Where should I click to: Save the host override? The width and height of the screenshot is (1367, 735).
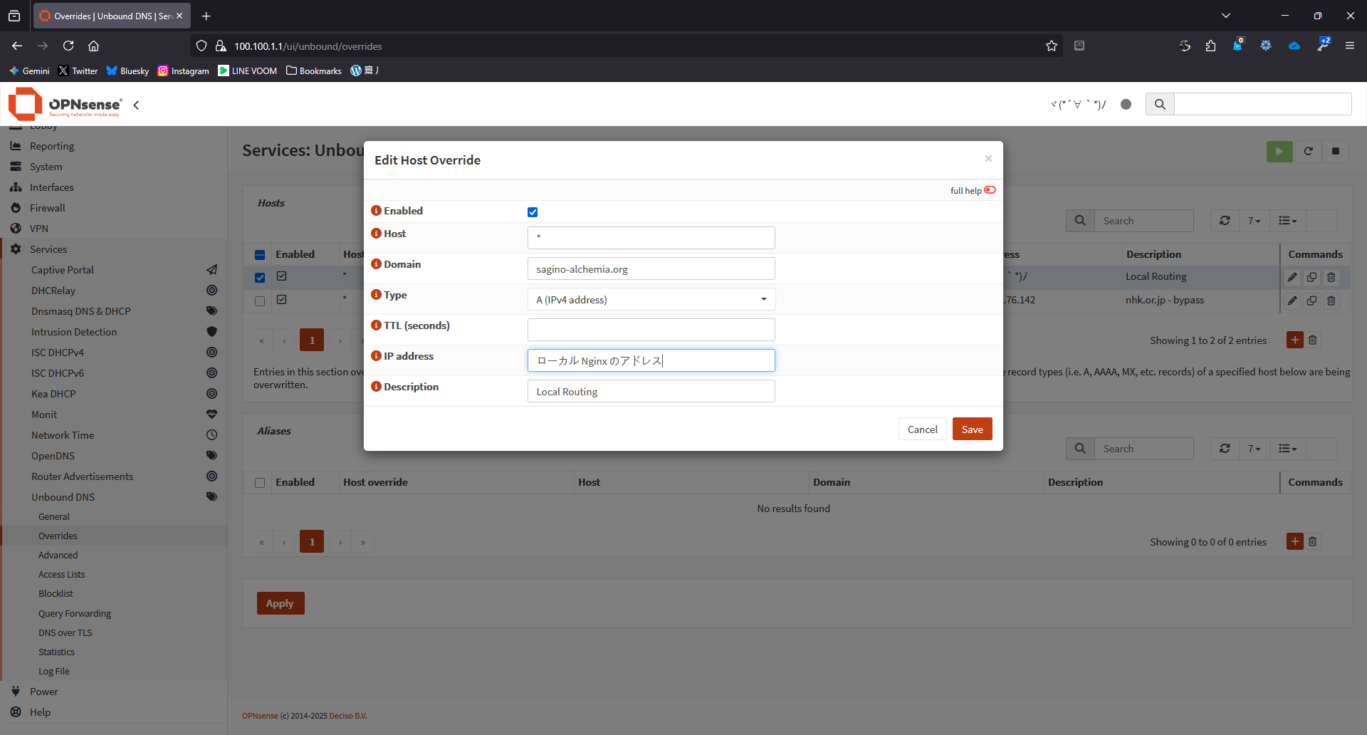click(x=972, y=429)
